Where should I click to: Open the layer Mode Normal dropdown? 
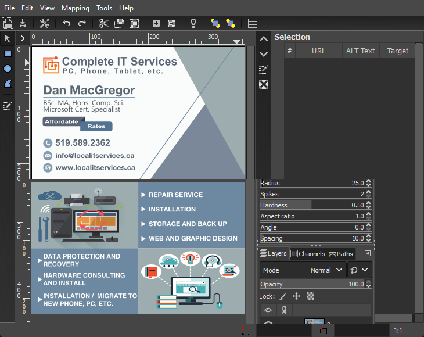[303, 270]
